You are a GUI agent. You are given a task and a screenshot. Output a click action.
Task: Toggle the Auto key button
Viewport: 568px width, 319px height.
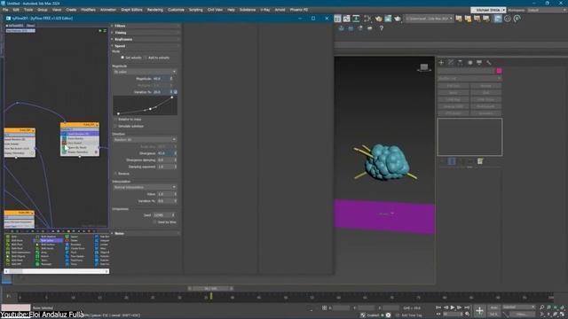pos(493,307)
